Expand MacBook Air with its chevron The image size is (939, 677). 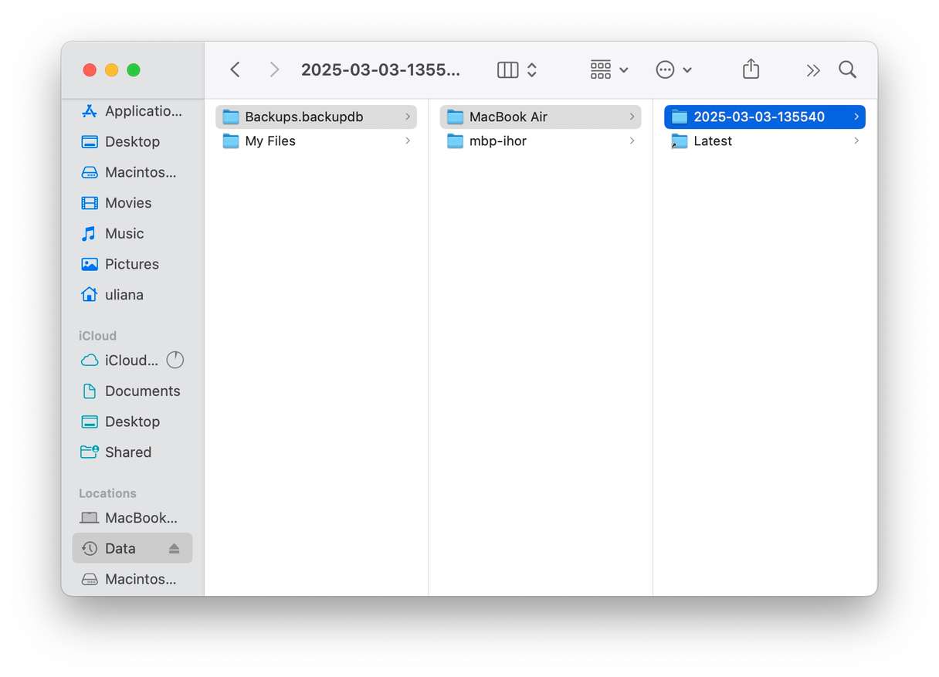(632, 117)
